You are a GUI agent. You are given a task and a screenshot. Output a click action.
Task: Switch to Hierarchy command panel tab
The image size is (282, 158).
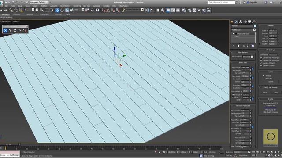coord(241,22)
